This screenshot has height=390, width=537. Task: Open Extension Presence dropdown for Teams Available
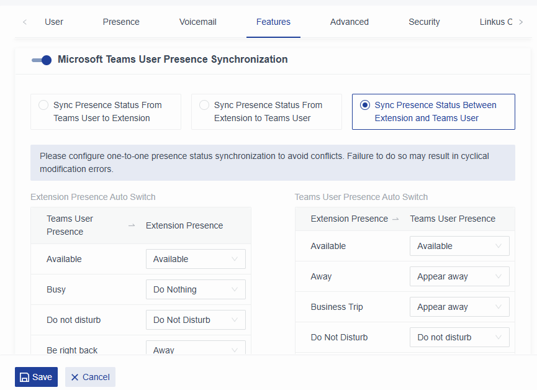[196, 259]
